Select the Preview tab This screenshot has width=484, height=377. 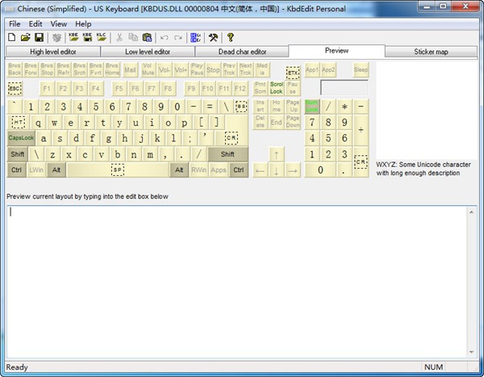pos(336,51)
